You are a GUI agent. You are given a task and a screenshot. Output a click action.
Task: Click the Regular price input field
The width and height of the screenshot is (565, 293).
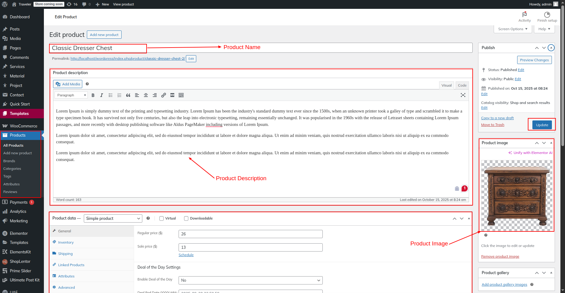click(250, 234)
